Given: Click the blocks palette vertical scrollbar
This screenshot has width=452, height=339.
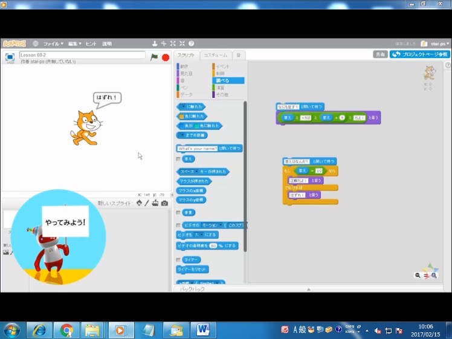Looking at the screenshot, I should pyautogui.click(x=245, y=176).
